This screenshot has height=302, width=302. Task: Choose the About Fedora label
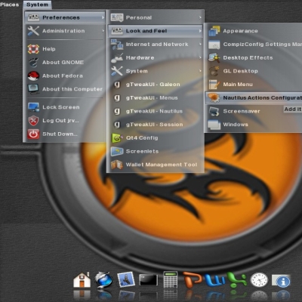pyautogui.click(x=63, y=75)
